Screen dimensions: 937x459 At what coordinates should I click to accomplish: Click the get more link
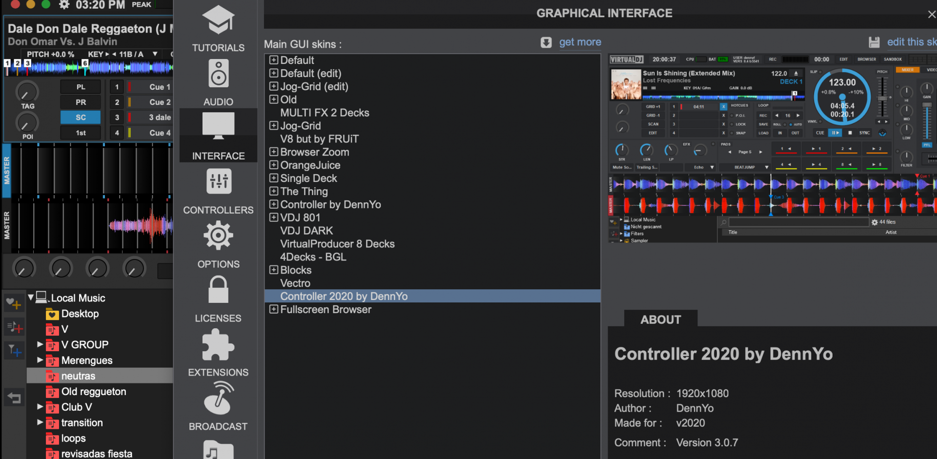(x=580, y=42)
